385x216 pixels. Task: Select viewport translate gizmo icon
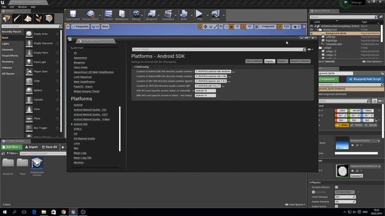(x=205, y=26)
